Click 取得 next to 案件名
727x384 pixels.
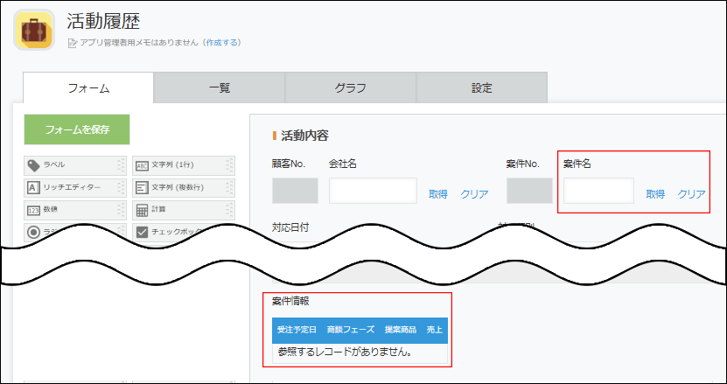coord(655,194)
